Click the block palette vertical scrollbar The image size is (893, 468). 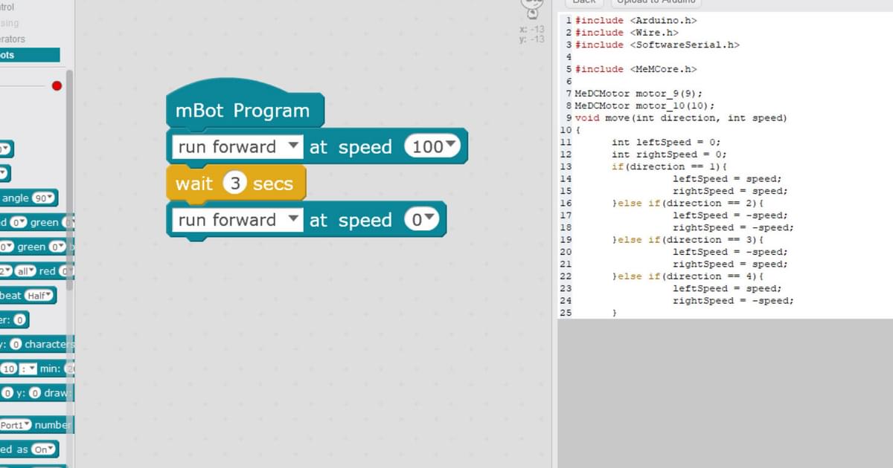(69, 178)
